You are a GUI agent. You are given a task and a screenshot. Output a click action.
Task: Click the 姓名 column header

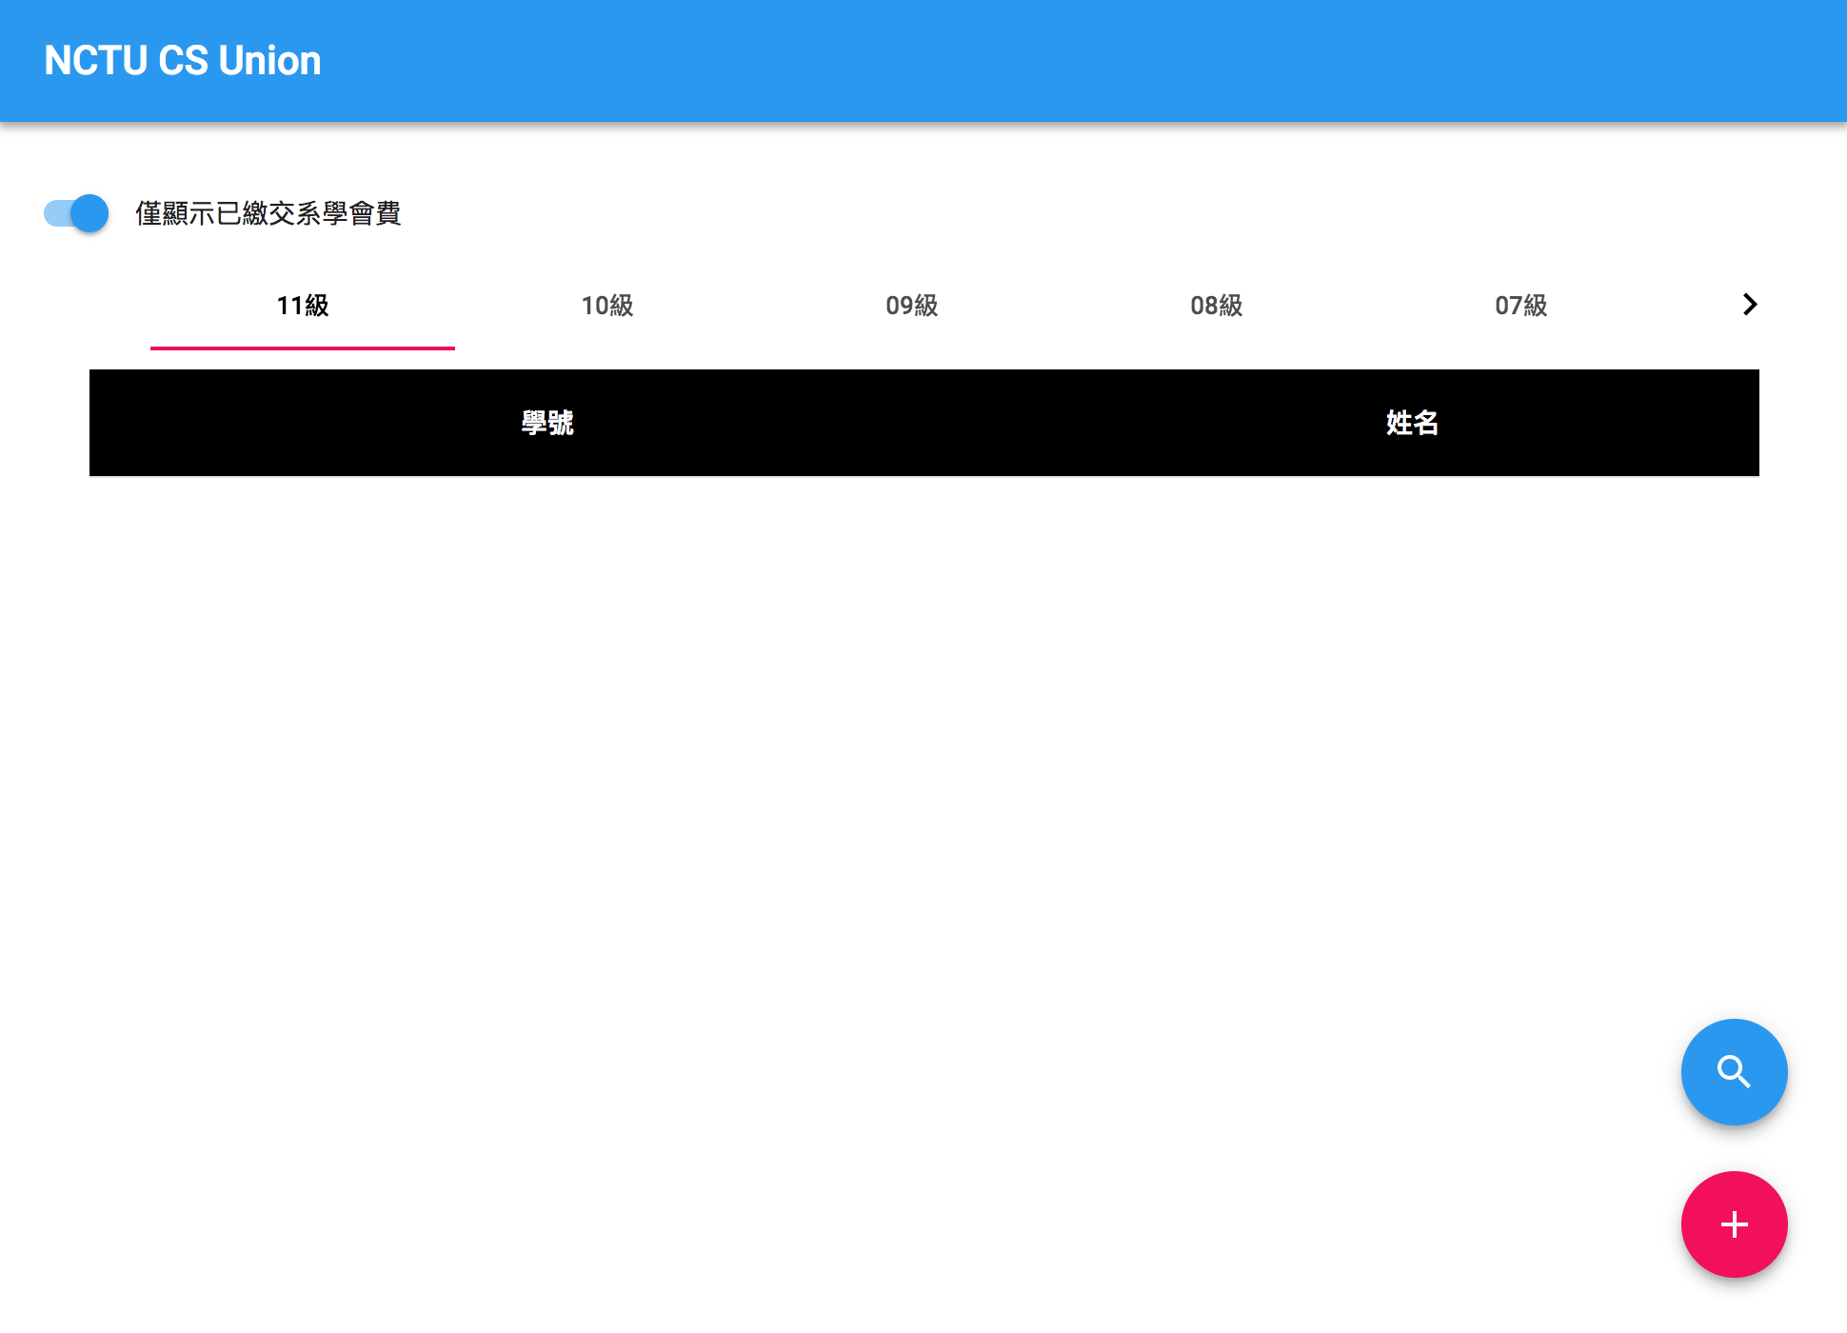(x=1412, y=423)
